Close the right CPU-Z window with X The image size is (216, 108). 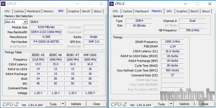tap(210, 4)
